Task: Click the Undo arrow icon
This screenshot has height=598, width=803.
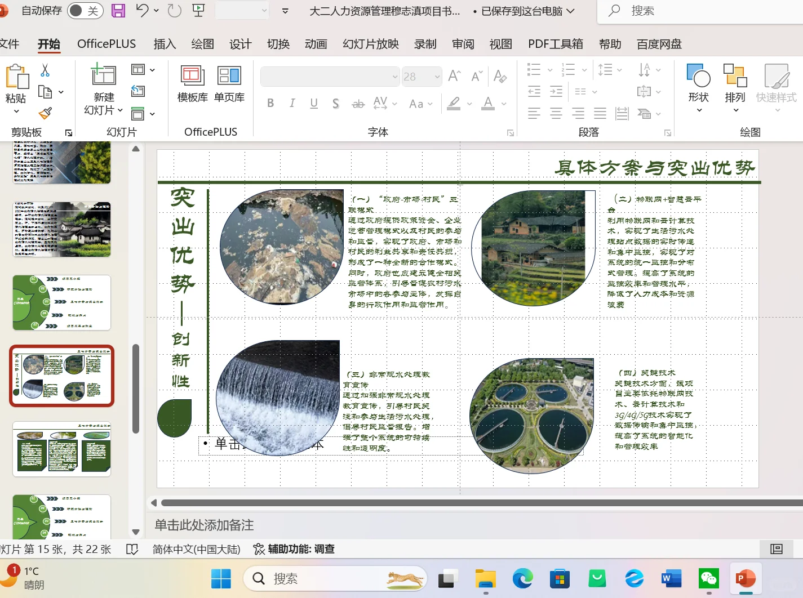Action: 142,11
